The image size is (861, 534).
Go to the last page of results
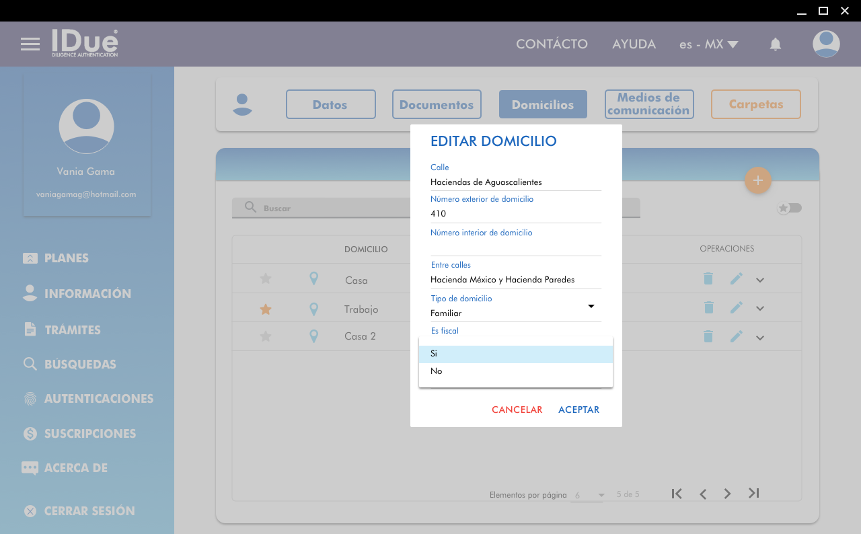tap(753, 494)
